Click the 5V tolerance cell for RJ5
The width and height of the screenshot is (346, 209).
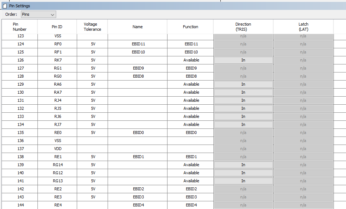[x=92, y=108]
